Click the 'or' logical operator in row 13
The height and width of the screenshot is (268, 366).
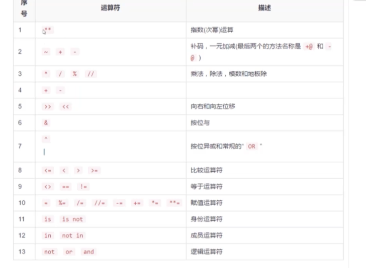click(x=69, y=252)
